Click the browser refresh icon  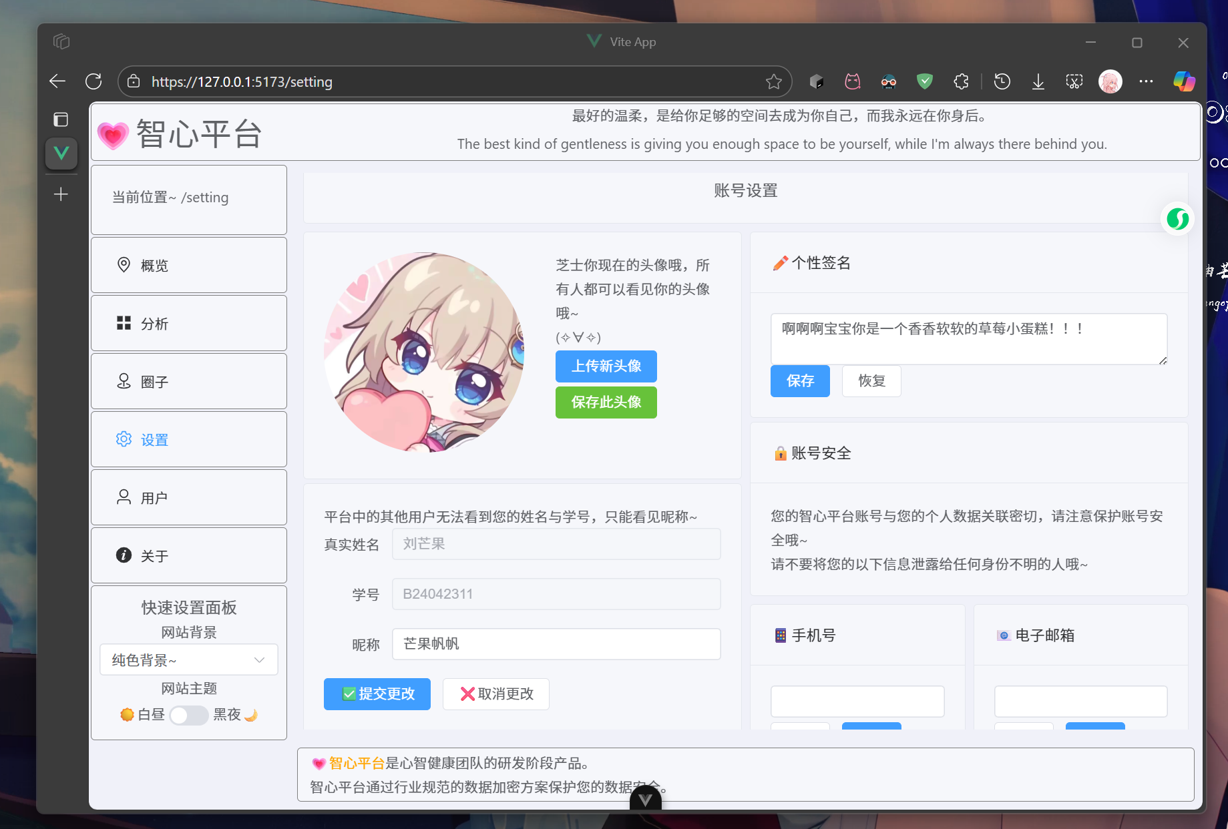[x=93, y=81]
